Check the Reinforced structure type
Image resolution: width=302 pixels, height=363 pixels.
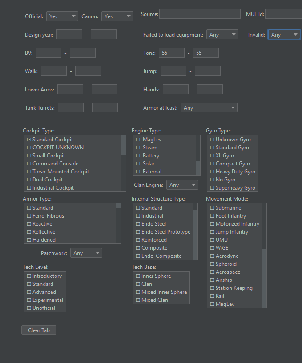click(x=138, y=240)
